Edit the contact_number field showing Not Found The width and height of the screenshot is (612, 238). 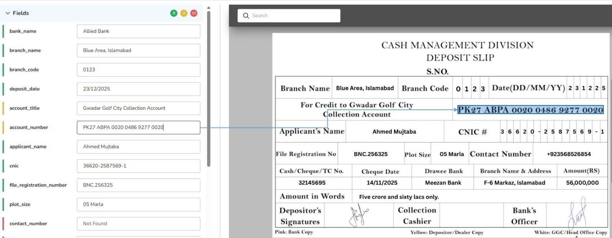pyautogui.click(x=138, y=224)
